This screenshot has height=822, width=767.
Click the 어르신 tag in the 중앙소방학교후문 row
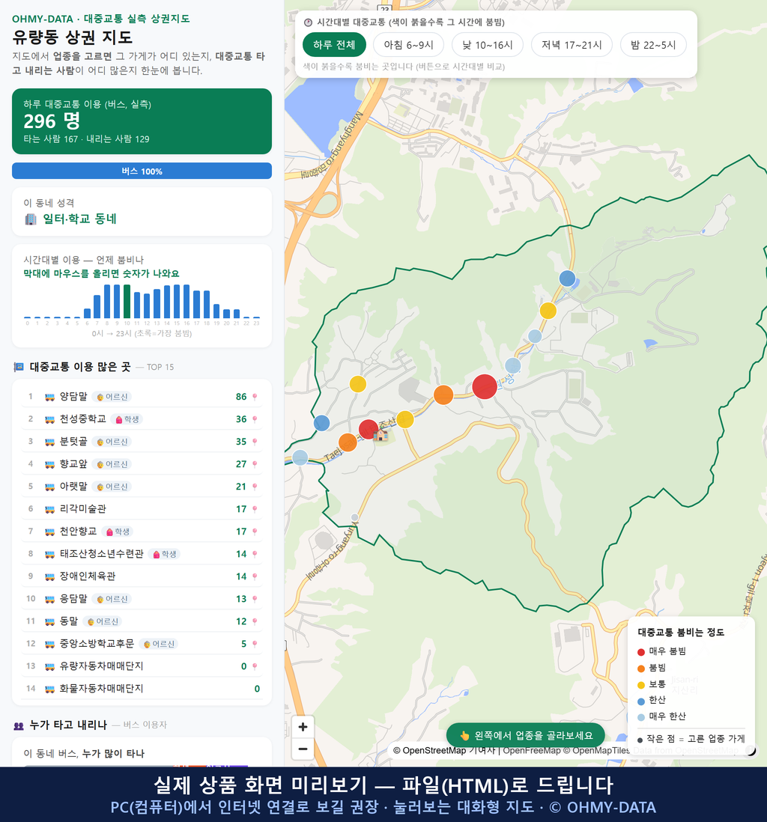[159, 645]
